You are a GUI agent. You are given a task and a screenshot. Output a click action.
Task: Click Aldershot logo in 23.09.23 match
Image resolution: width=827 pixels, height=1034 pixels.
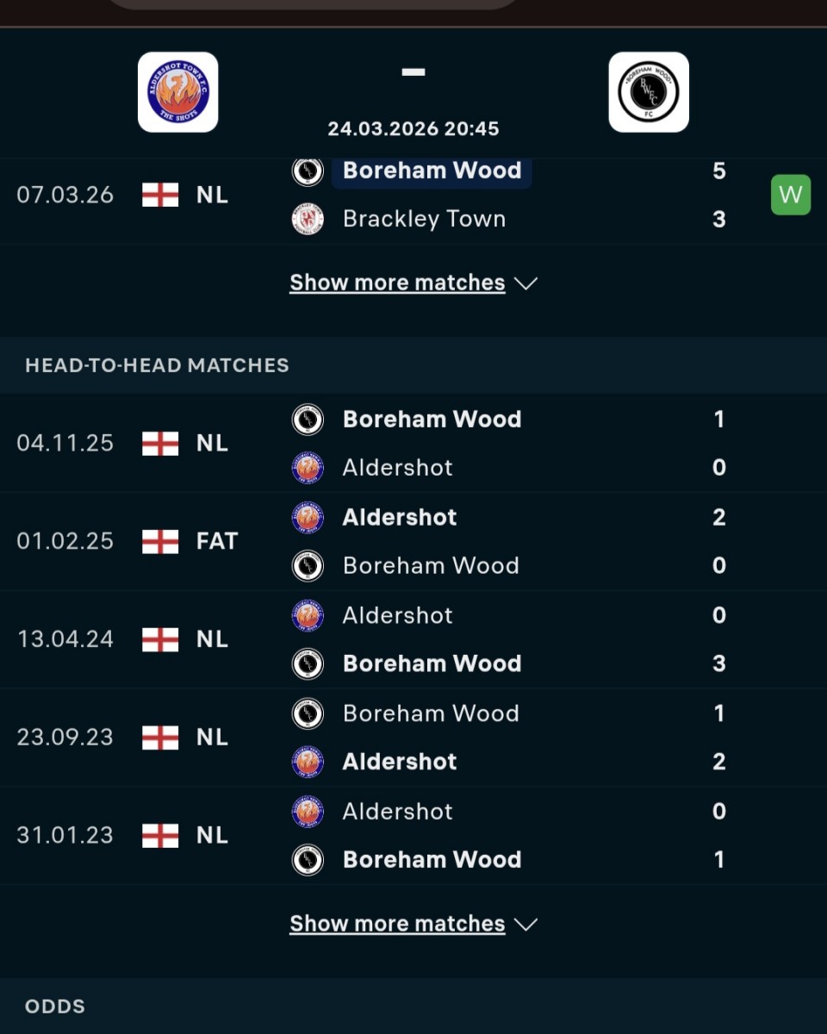(x=308, y=762)
